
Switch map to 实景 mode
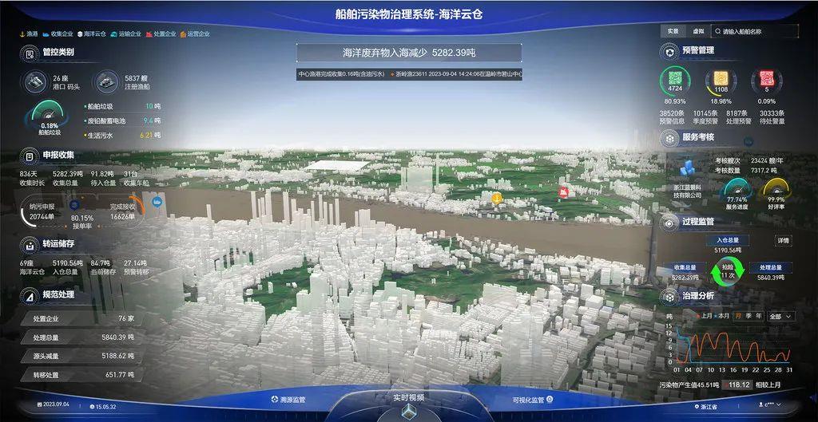click(x=673, y=31)
